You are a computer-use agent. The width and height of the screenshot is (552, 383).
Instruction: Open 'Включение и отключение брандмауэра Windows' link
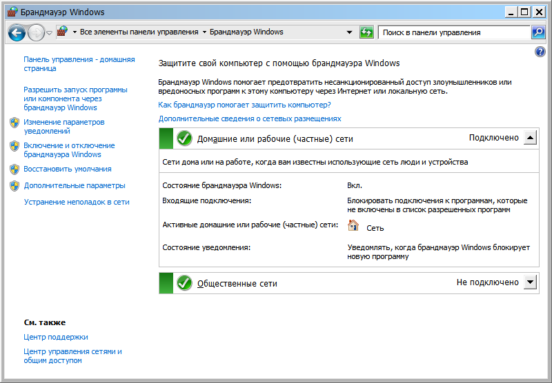[69, 150]
